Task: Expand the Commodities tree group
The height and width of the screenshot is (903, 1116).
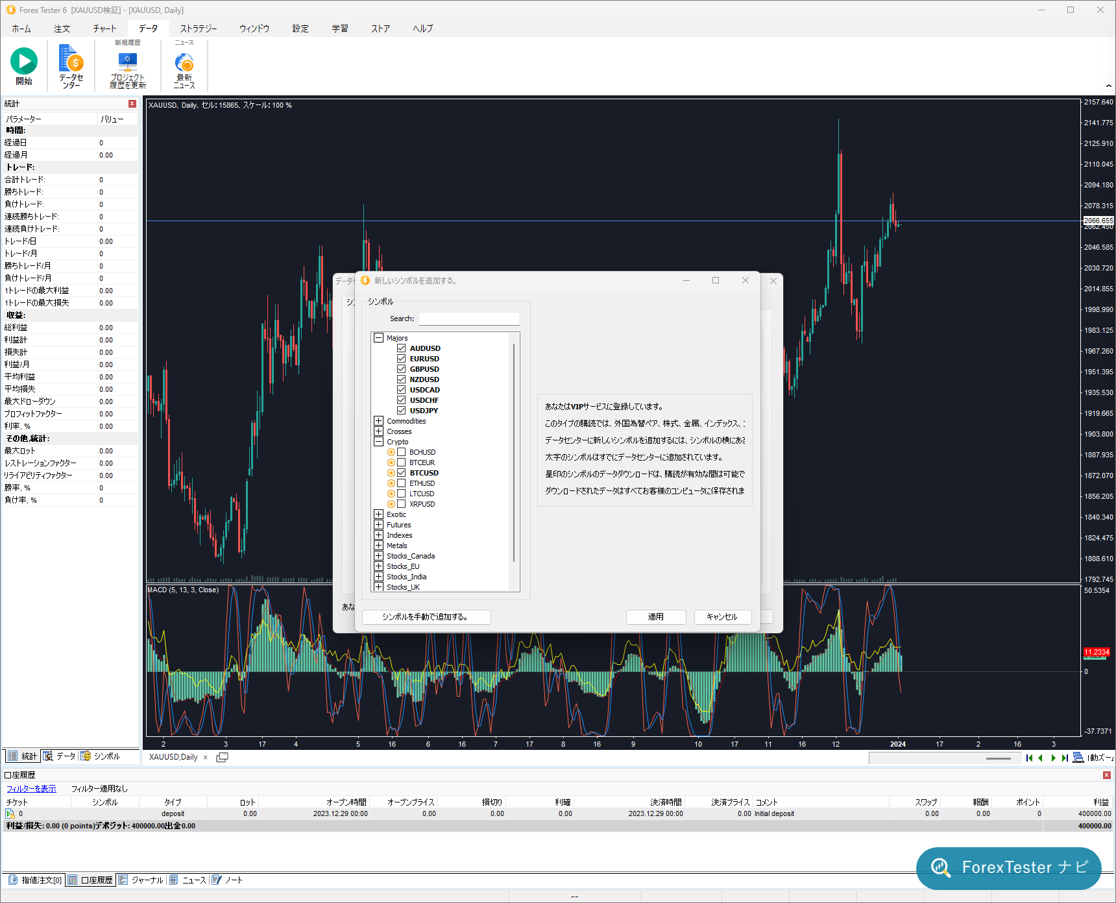Action: [379, 421]
